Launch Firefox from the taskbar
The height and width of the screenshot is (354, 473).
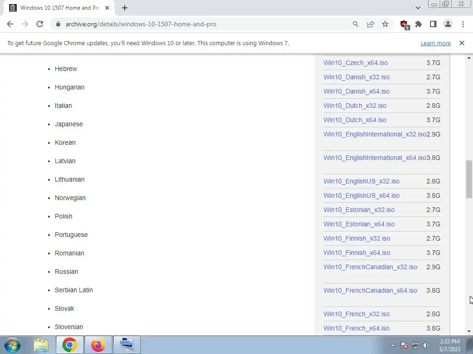(x=98, y=345)
